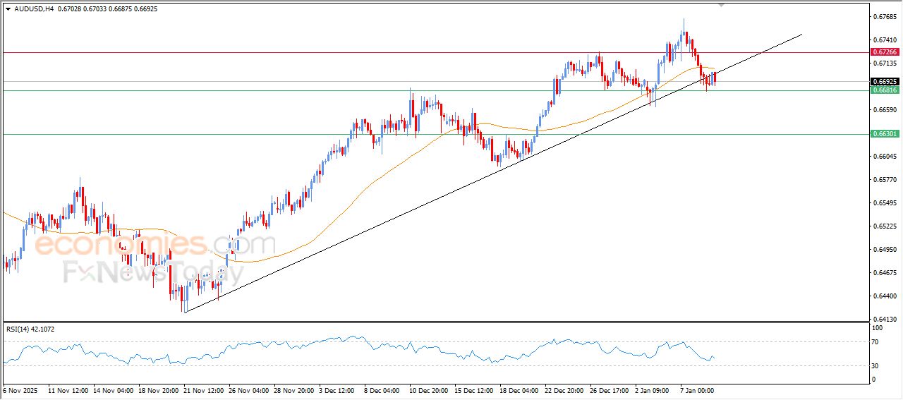The image size is (903, 400).
Task: Click the 0.64130 value on price axis
Action: pos(884,319)
